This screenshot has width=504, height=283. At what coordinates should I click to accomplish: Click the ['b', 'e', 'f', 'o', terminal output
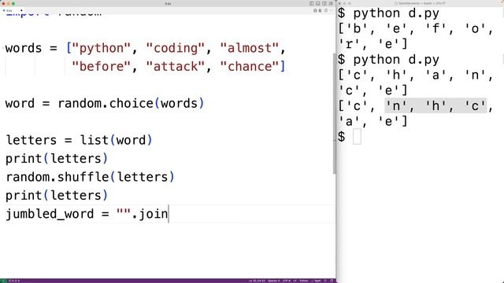coord(416,29)
